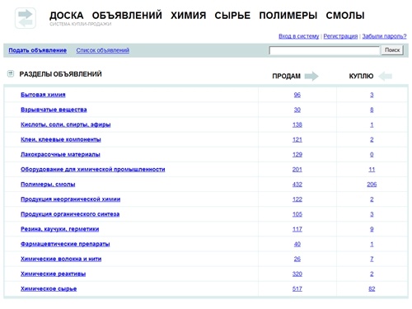The image size is (412, 309).
Task: Open Резина, каучуки, герметики section
Action: point(60,229)
